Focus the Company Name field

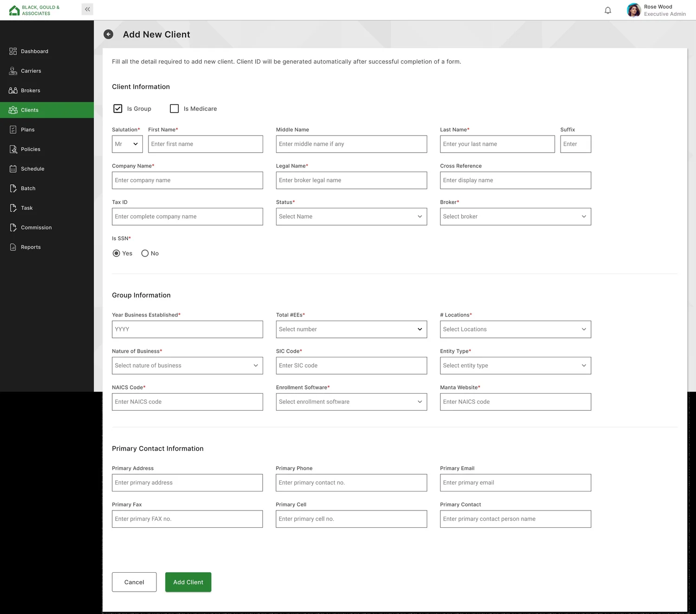187,181
